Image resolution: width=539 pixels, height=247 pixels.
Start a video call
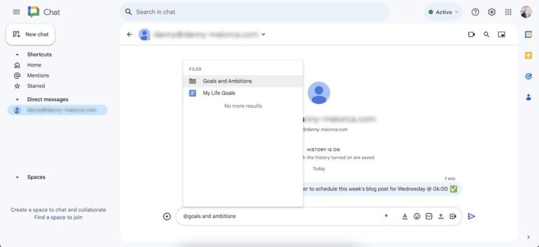471,34
